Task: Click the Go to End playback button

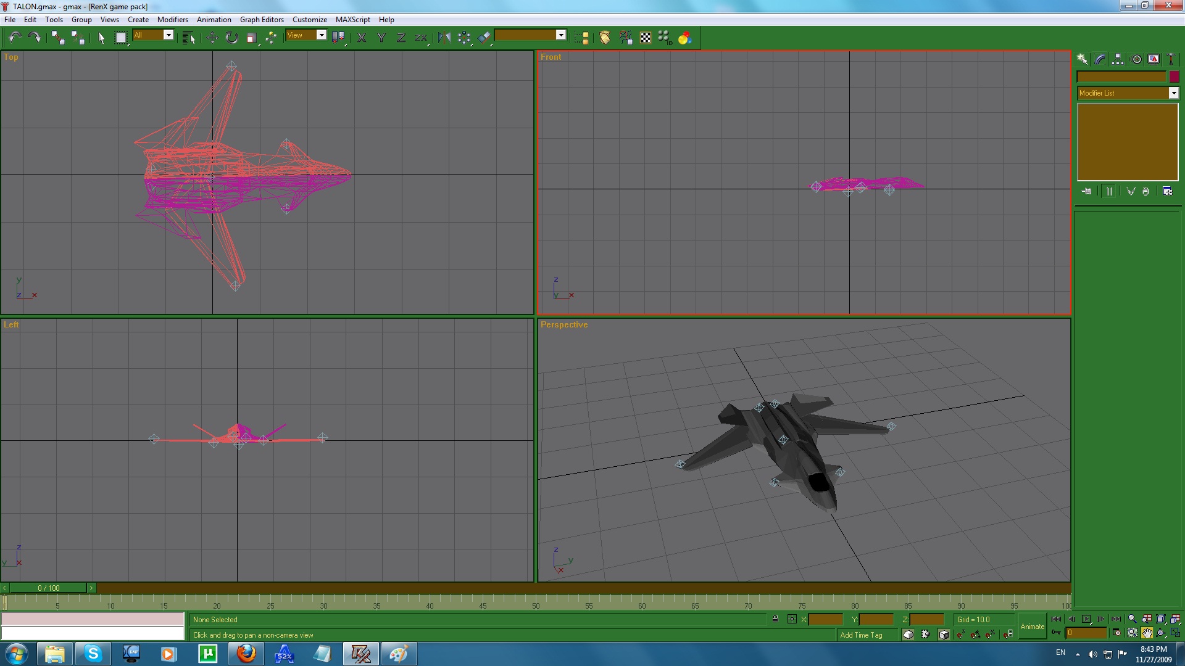Action: [1116, 619]
